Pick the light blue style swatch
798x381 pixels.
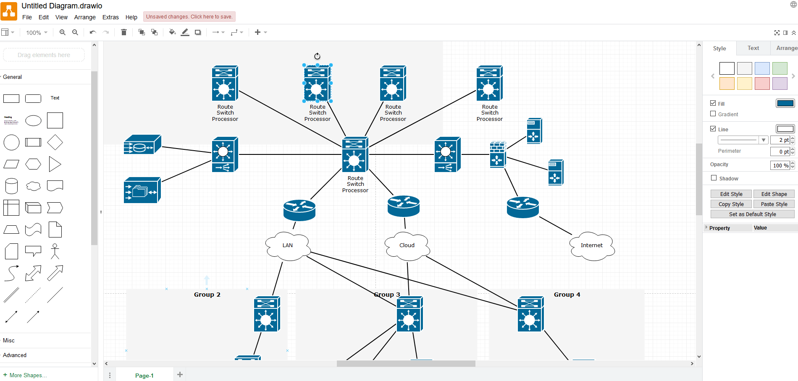tap(762, 68)
